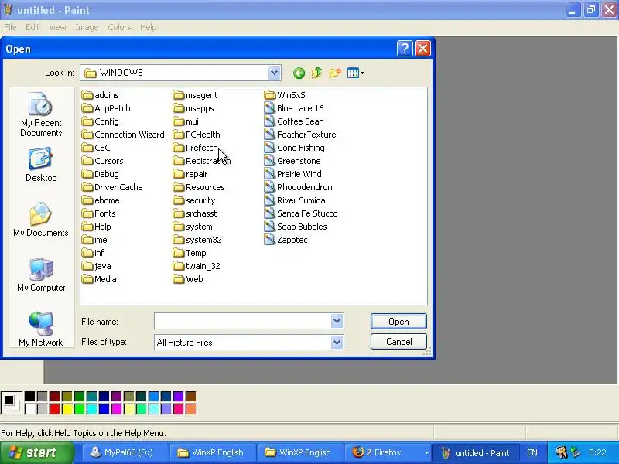Open the View menu in Paint
The height and width of the screenshot is (464, 619).
tap(57, 27)
